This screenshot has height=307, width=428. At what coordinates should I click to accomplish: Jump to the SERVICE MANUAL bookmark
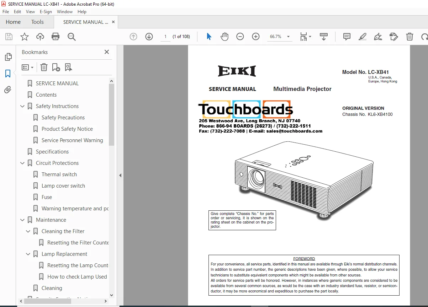coord(57,84)
